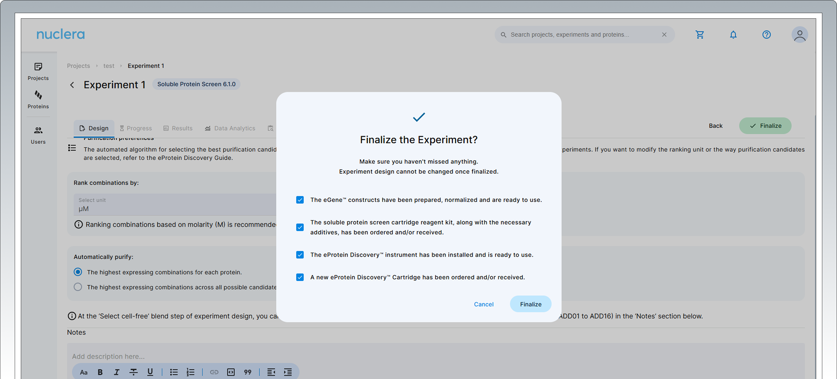Confirm with the dialog Finalize button

tap(530, 304)
